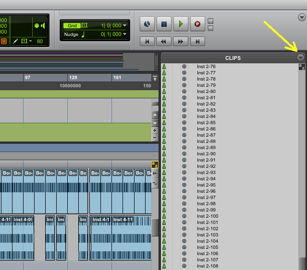Click the double-arrow icon below yellow a-z
The image size is (307, 270).
click(155, 173)
